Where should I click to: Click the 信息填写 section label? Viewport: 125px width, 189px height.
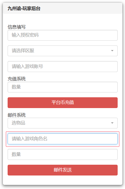(x=17, y=27)
